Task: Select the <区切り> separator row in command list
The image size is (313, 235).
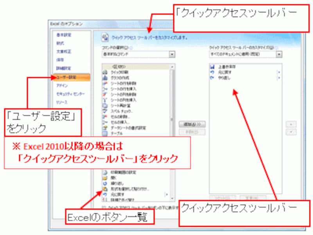Action: [x=136, y=67]
